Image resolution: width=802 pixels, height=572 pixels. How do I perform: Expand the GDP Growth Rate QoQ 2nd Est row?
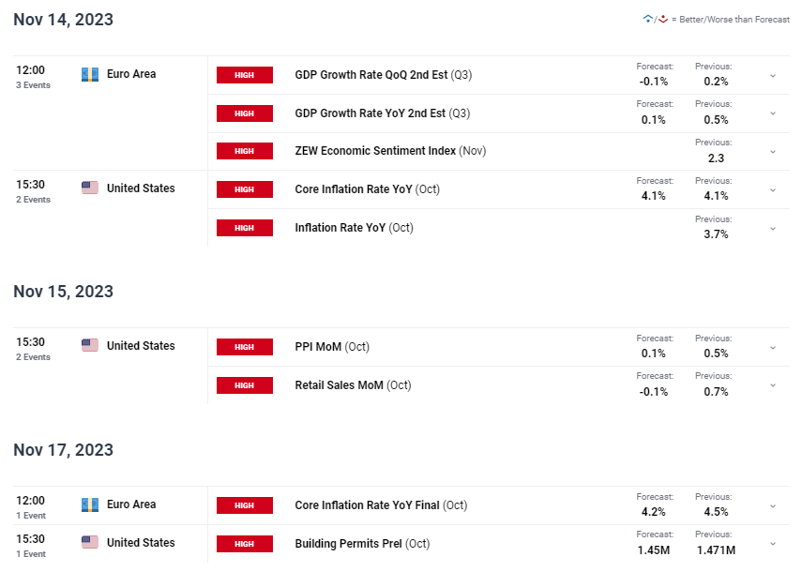773,76
